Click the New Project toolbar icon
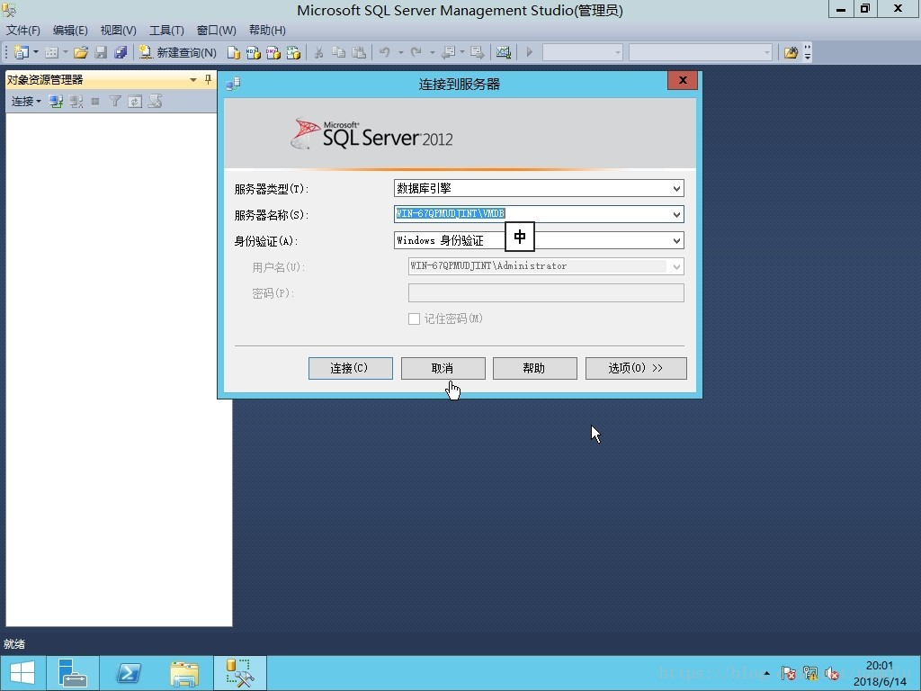This screenshot has height=691, width=921. click(22, 52)
